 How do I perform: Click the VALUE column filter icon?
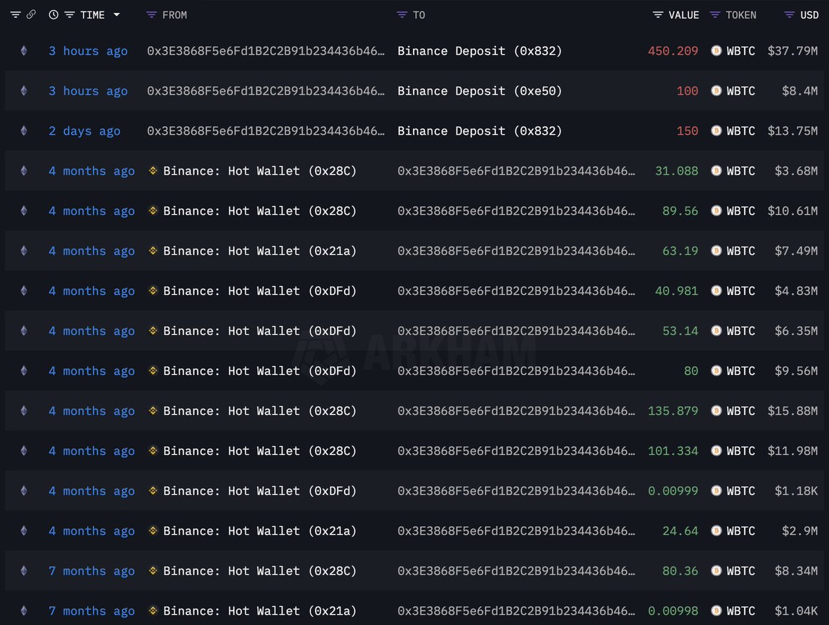[x=658, y=15]
